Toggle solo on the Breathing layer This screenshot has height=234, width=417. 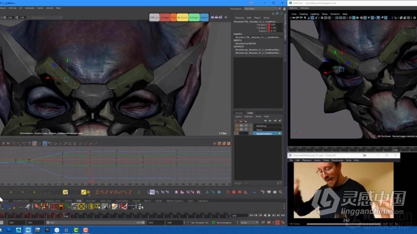(242, 126)
